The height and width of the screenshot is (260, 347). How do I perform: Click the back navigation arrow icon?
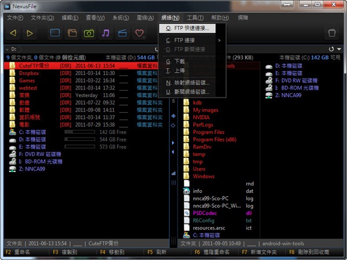click(x=13, y=33)
